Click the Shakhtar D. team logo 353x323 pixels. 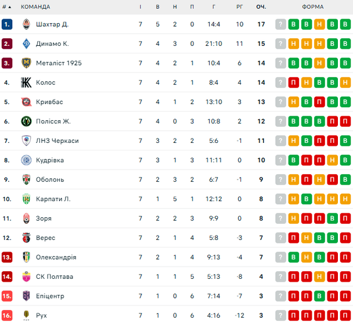[26, 24]
